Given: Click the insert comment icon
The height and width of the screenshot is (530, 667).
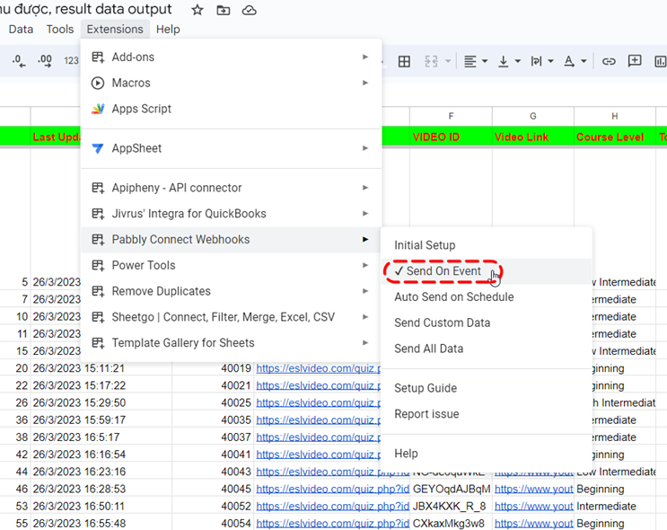Looking at the screenshot, I should (x=635, y=61).
